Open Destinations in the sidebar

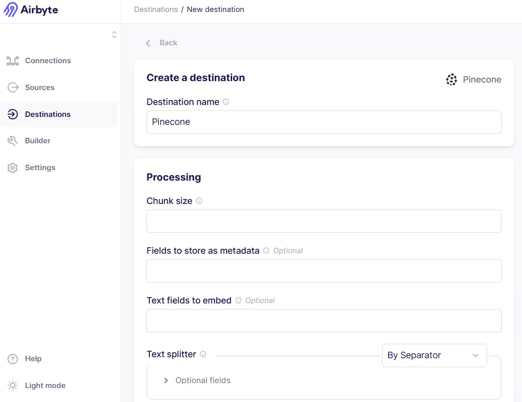pos(48,114)
